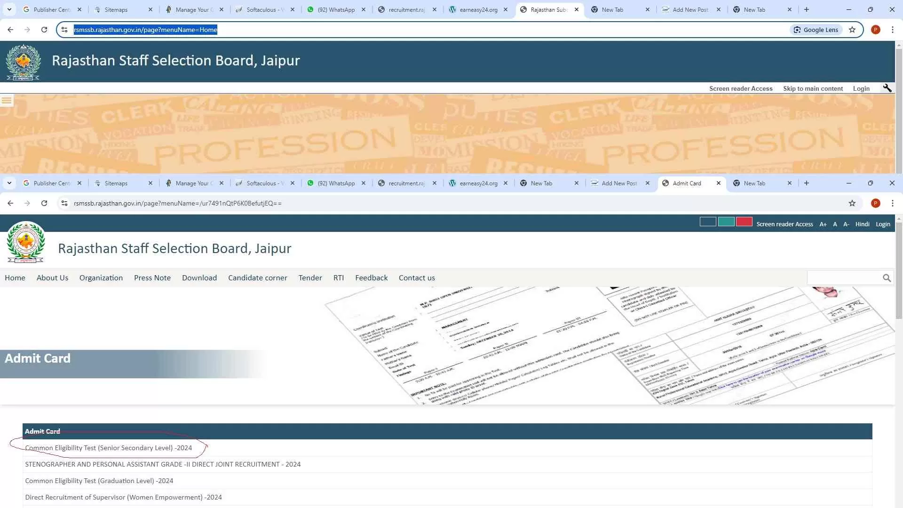Expand the tab search chevron in upper window
Image resolution: width=903 pixels, height=508 pixels.
9,9
